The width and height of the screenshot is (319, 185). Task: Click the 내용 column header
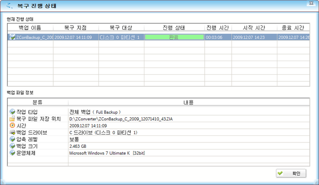pos(189,102)
